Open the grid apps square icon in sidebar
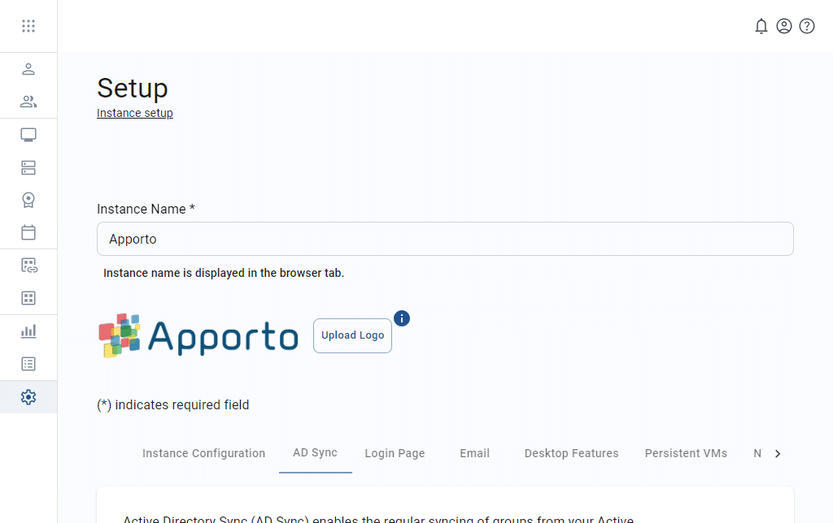 tap(28, 298)
